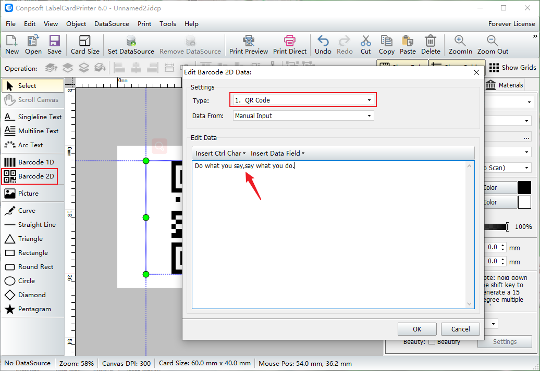Expand the dropdown ending in "Scan)"

click(526, 168)
